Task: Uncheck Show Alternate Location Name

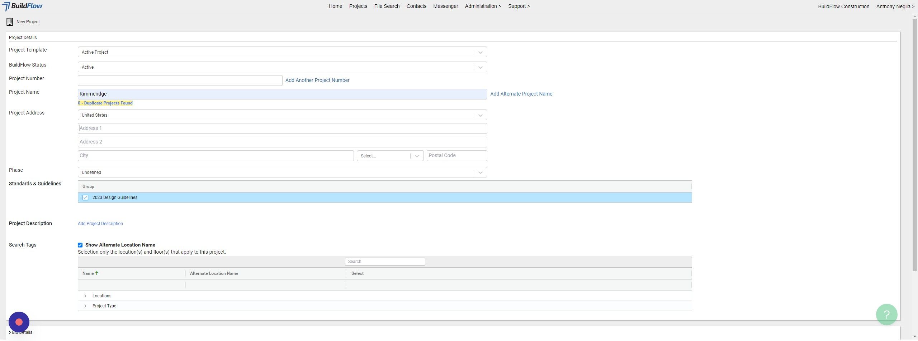Action: click(80, 245)
